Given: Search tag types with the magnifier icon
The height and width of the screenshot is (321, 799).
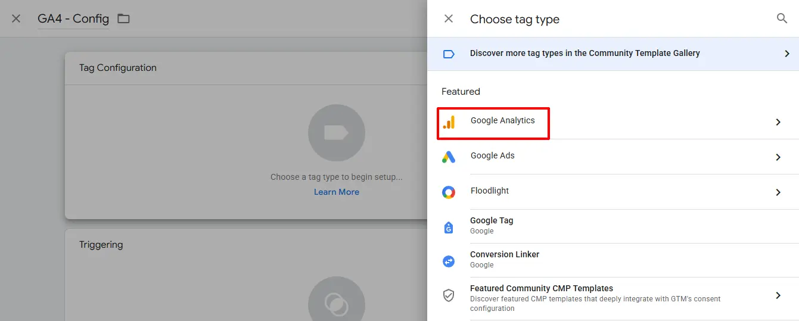Looking at the screenshot, I should pyautogui.click(x=782, y=18).
